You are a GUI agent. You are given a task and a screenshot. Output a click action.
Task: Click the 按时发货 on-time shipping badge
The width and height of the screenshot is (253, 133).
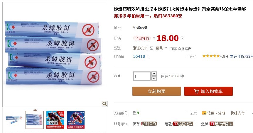coord(149,124)
